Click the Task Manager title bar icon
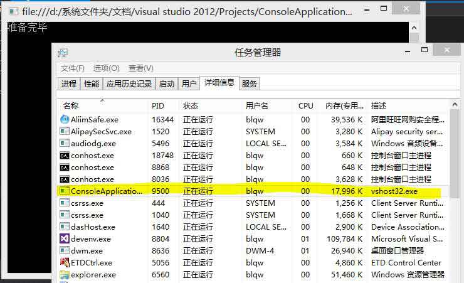Image resolution: width=464 pixels, height=283 pixels. (63, 53)
